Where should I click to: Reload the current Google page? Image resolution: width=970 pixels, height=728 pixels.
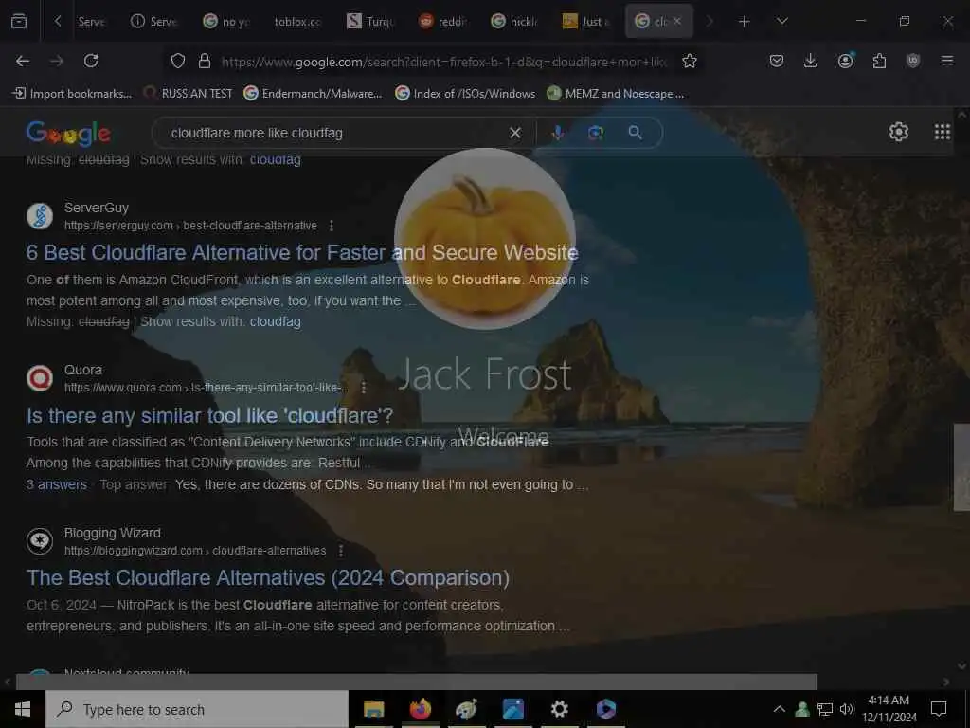(x=91, y=61)
